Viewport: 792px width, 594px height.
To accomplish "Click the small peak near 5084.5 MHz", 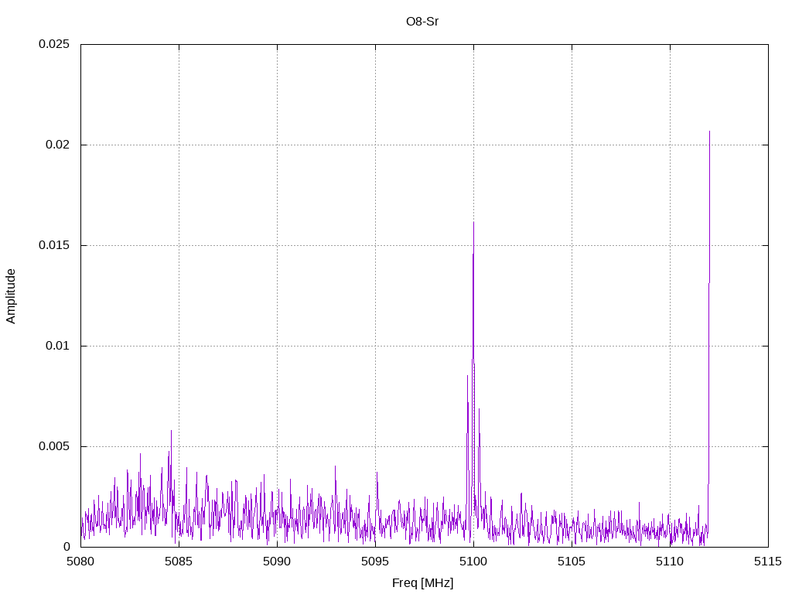I will 171,431.
